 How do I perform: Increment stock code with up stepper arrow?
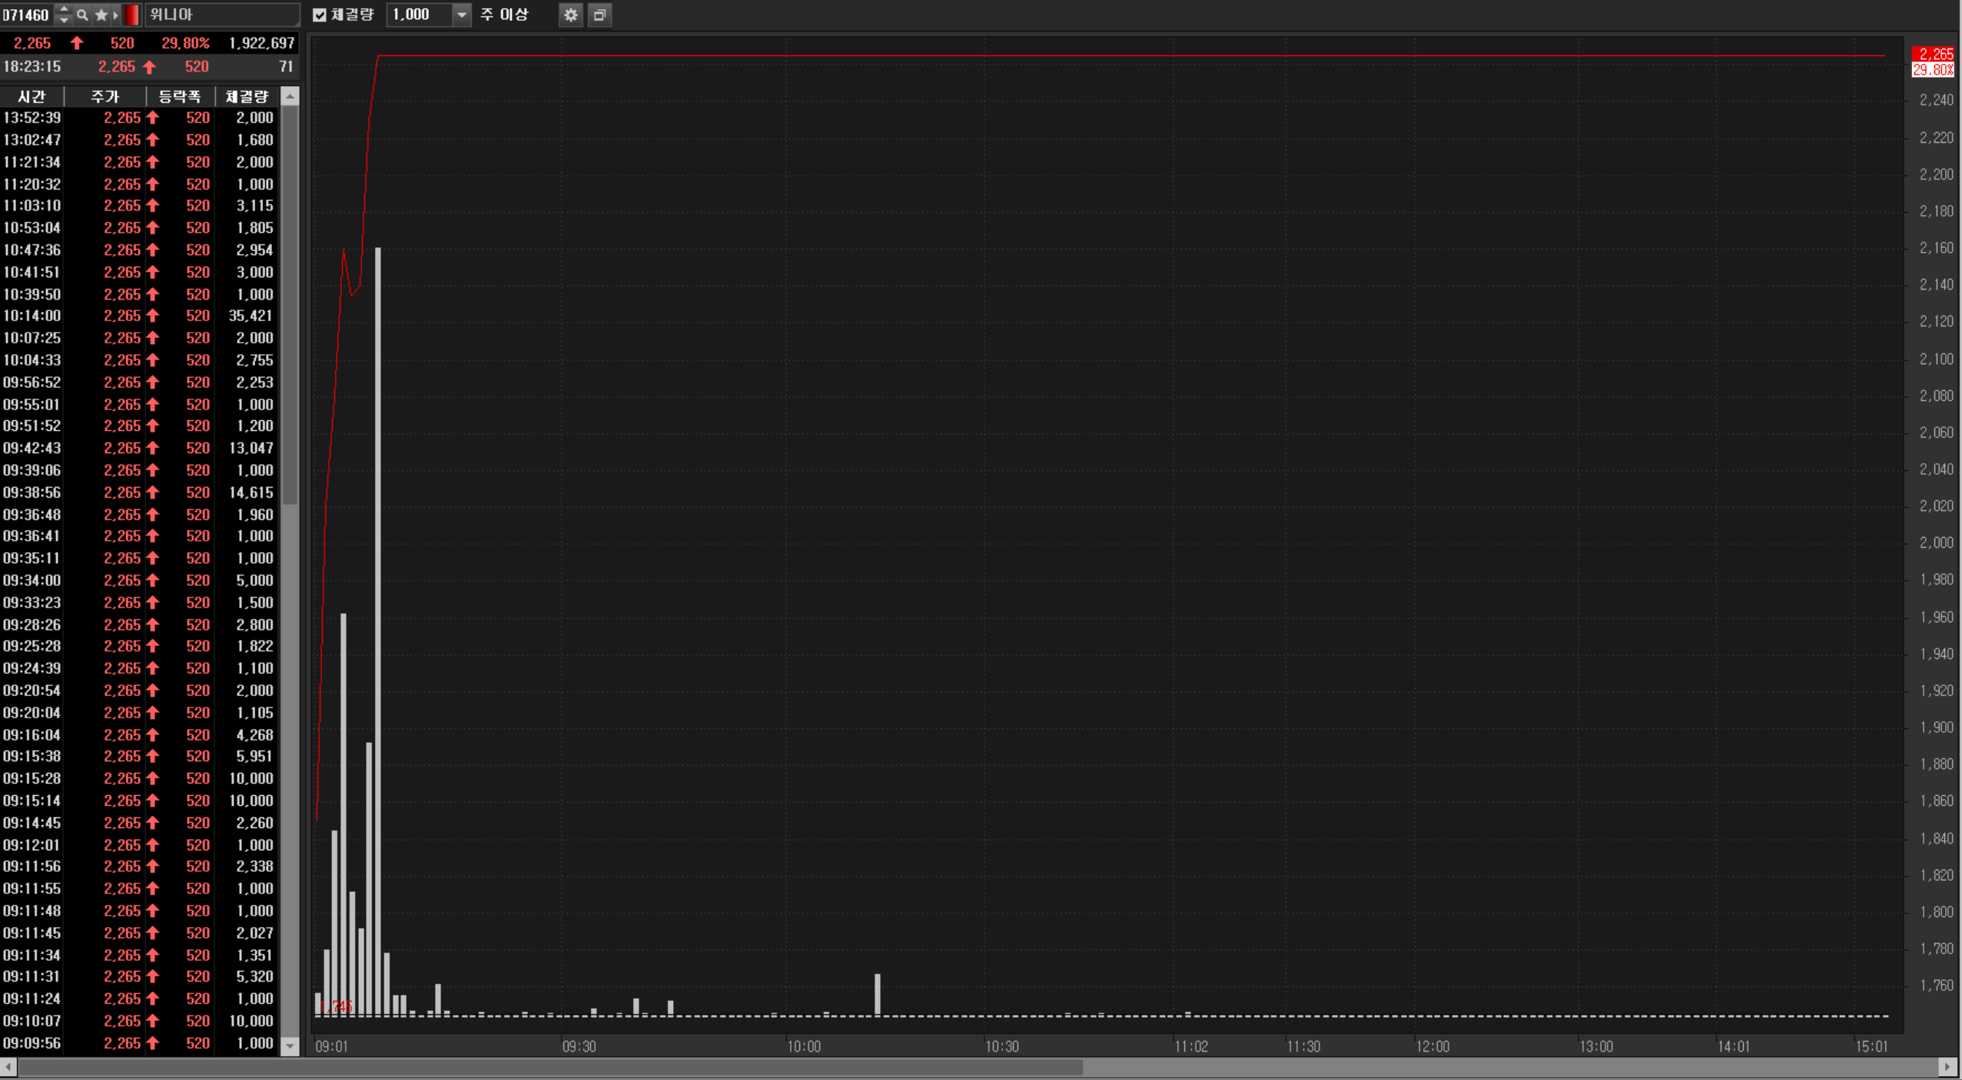click(x=64, y=9)
